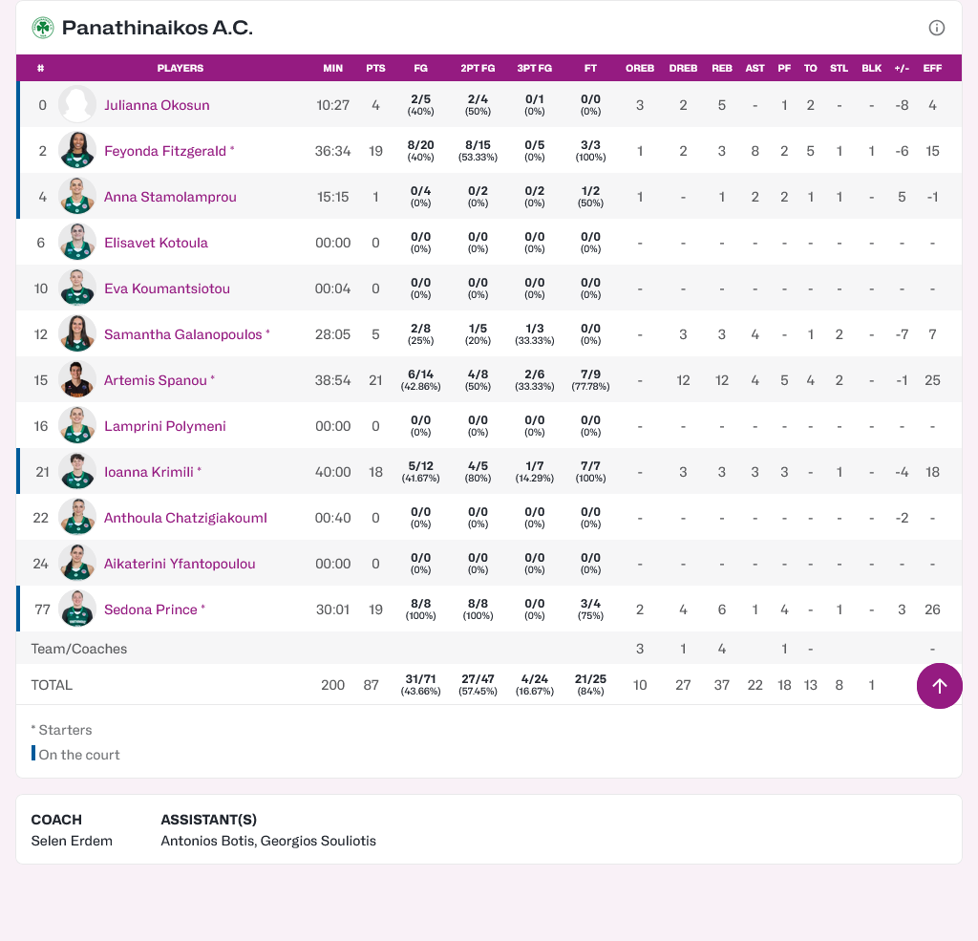Click the info icon beside team name

937,28
